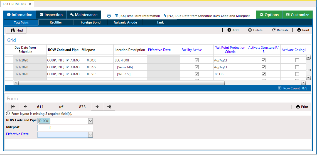Screen dimensions: 317x155
Task: Expand the Effective Date dropdown in form
Action: (x=90, y=135)
